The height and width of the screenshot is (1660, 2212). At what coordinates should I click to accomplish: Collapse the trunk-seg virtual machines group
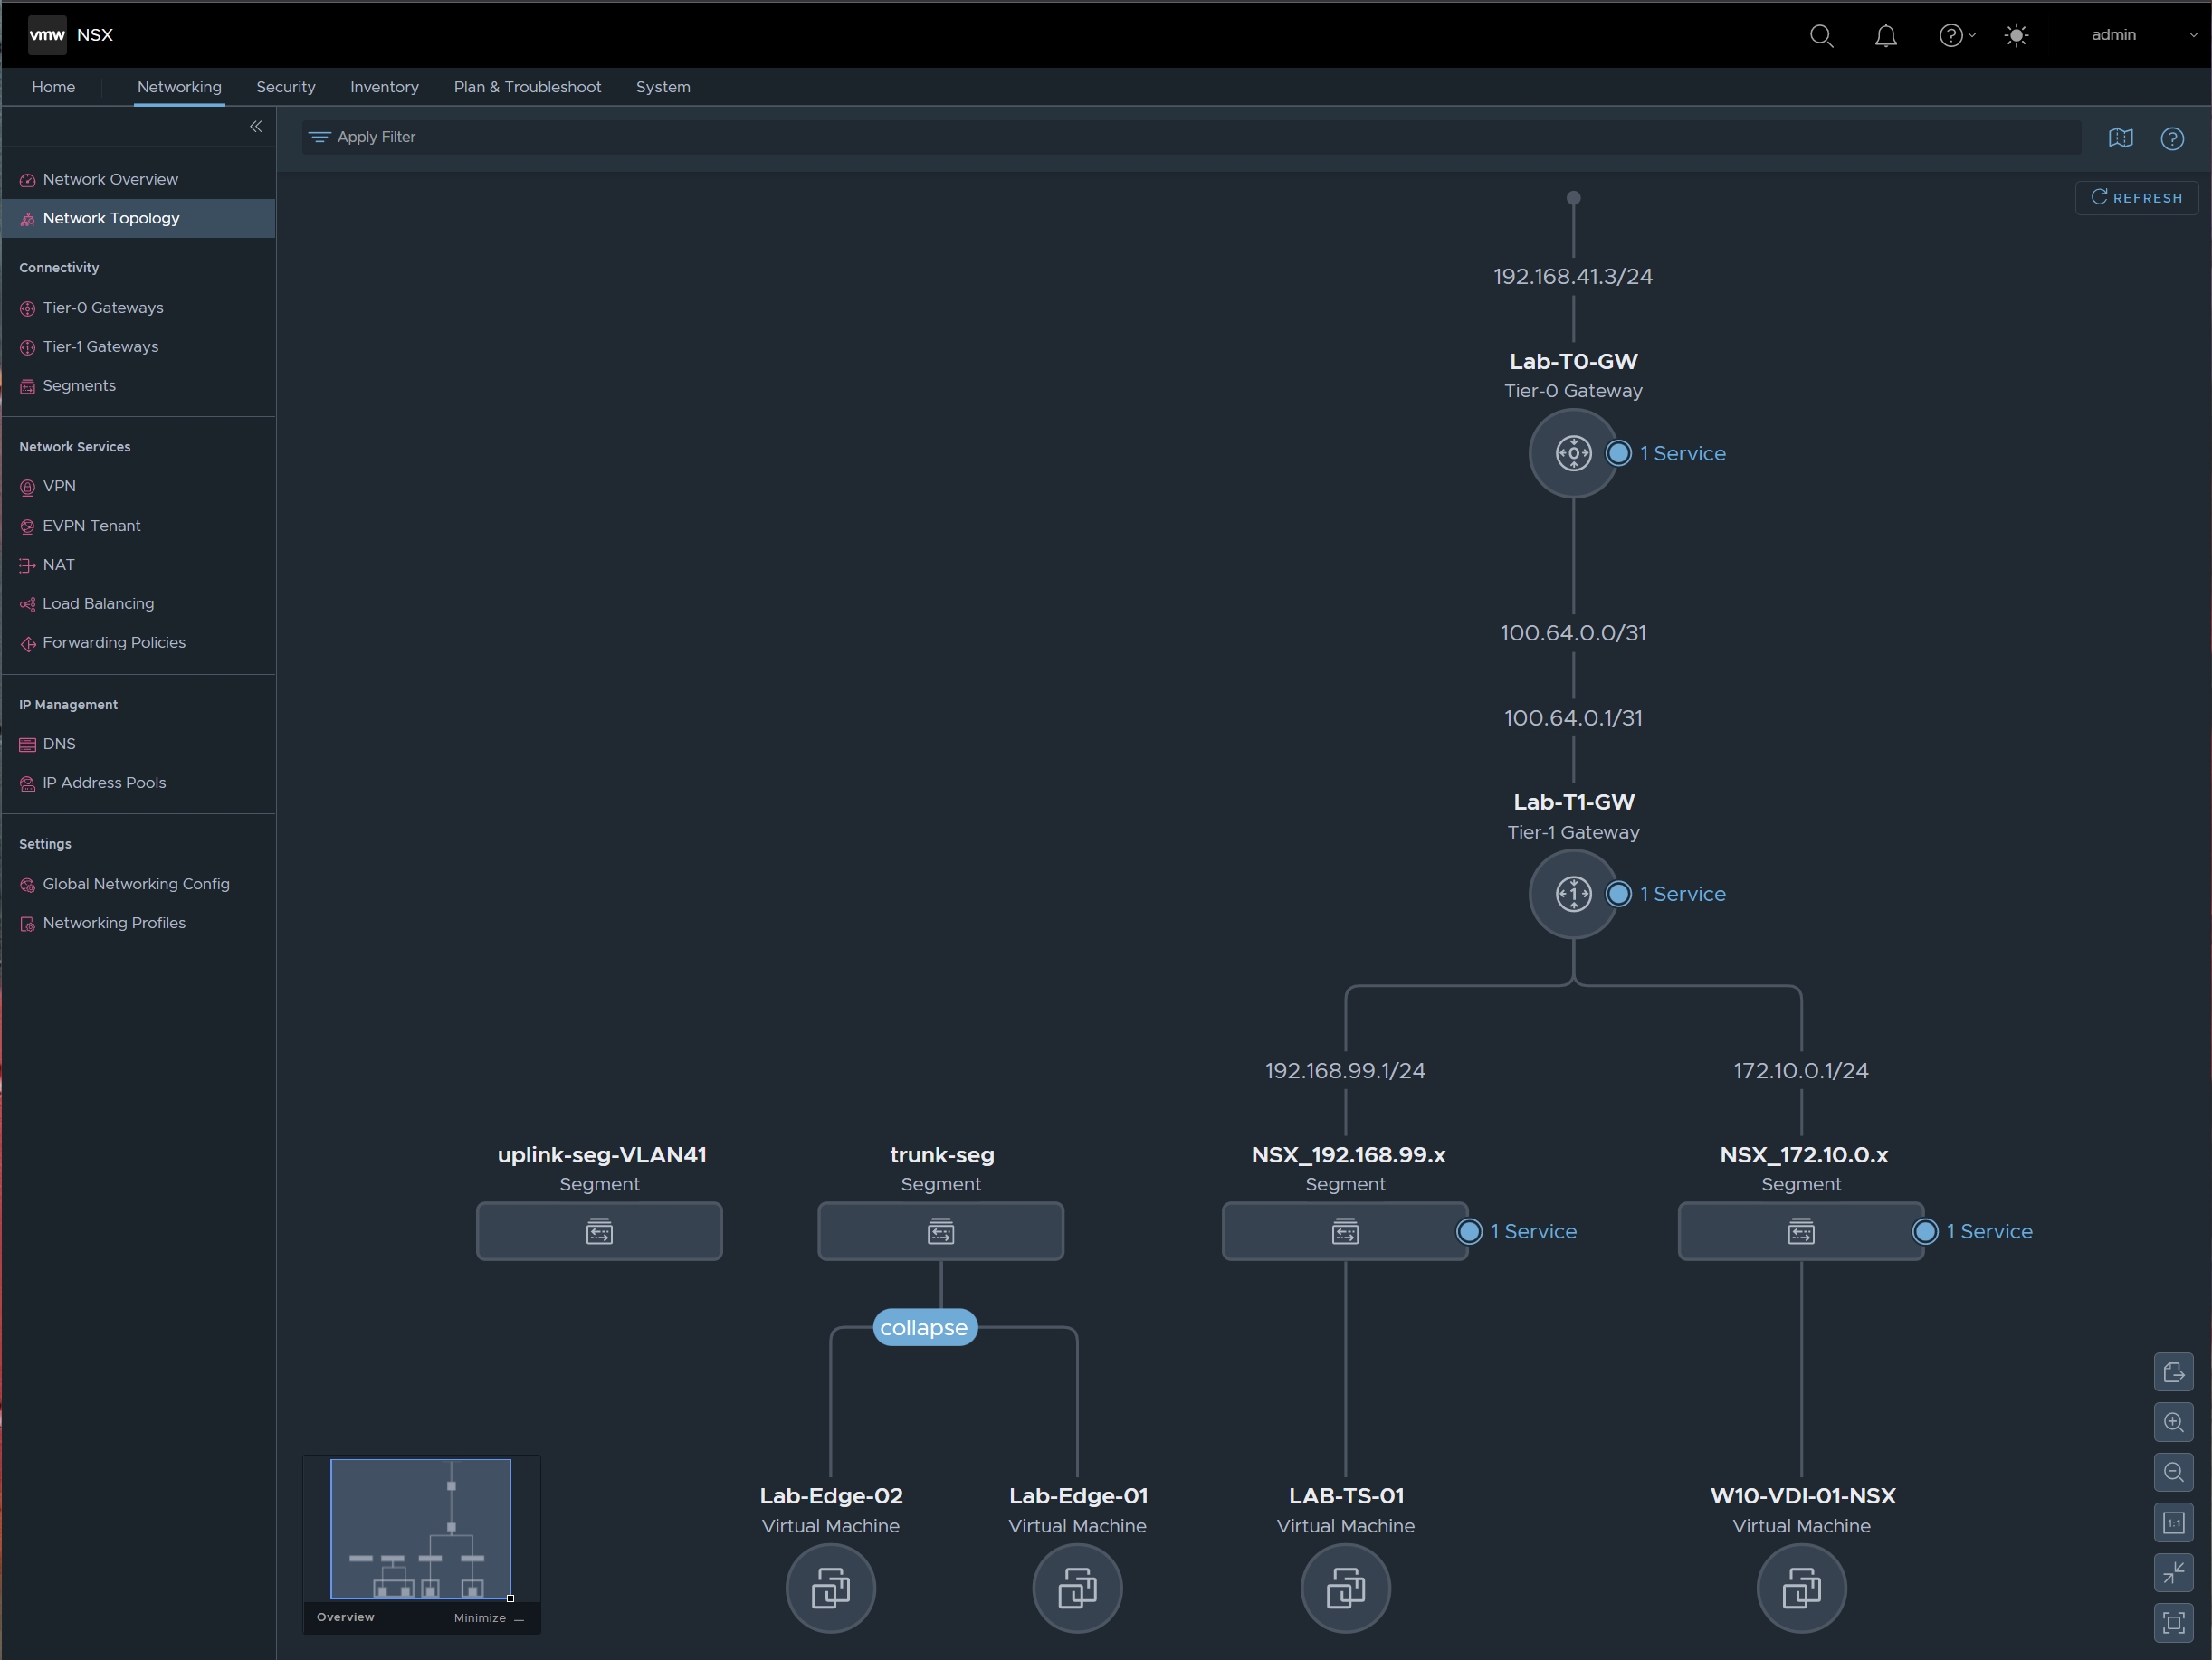(x=924, y=1328)
